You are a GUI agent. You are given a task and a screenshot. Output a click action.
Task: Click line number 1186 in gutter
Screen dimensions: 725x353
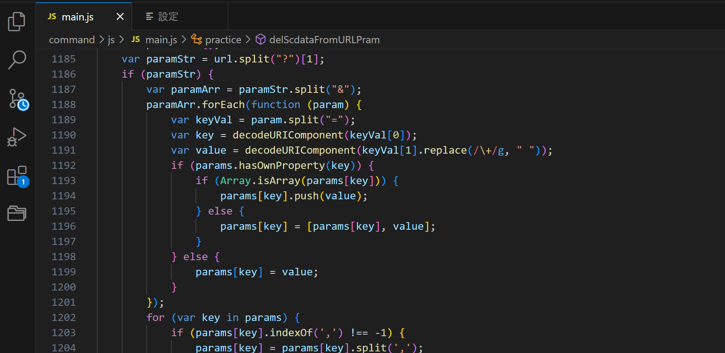point(64,74)
